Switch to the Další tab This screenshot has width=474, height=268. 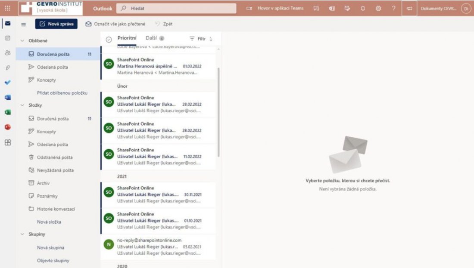(x=155, y=38)
